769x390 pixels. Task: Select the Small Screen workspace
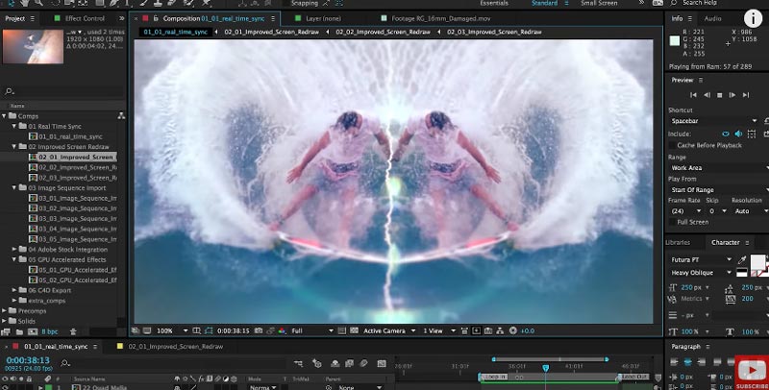(599, 3)
